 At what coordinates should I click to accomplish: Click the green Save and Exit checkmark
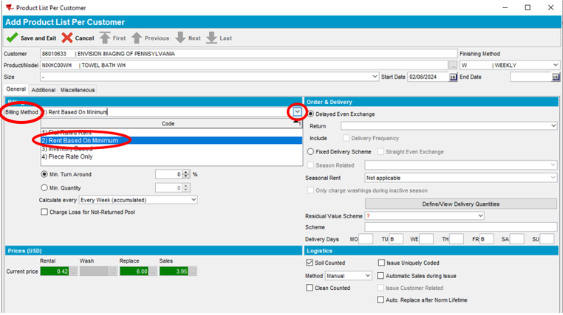click(x=11, y=38)
